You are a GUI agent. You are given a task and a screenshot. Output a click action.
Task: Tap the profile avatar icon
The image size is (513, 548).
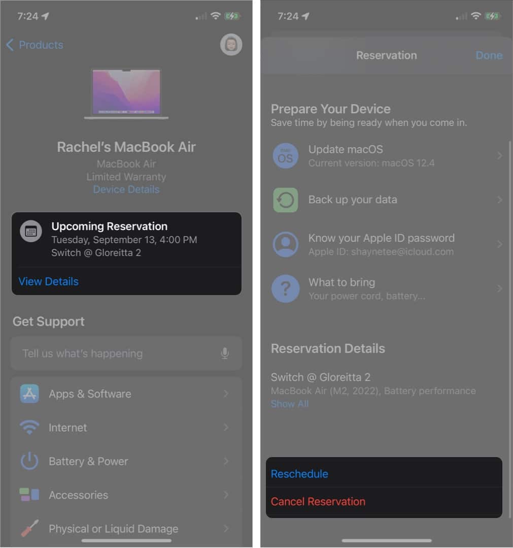click(231, 45)
